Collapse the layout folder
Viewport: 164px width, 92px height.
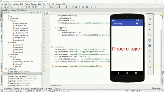click(x=8, y=21)
